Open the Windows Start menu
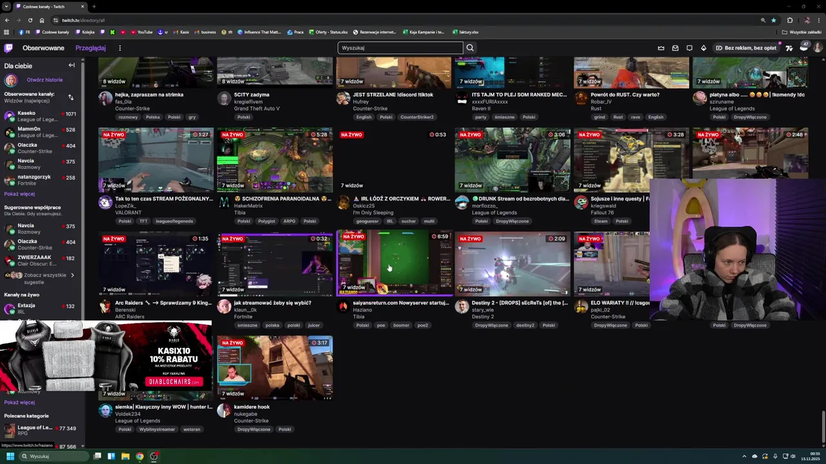This screenshot has width=826, height=464. click(10, 456)
